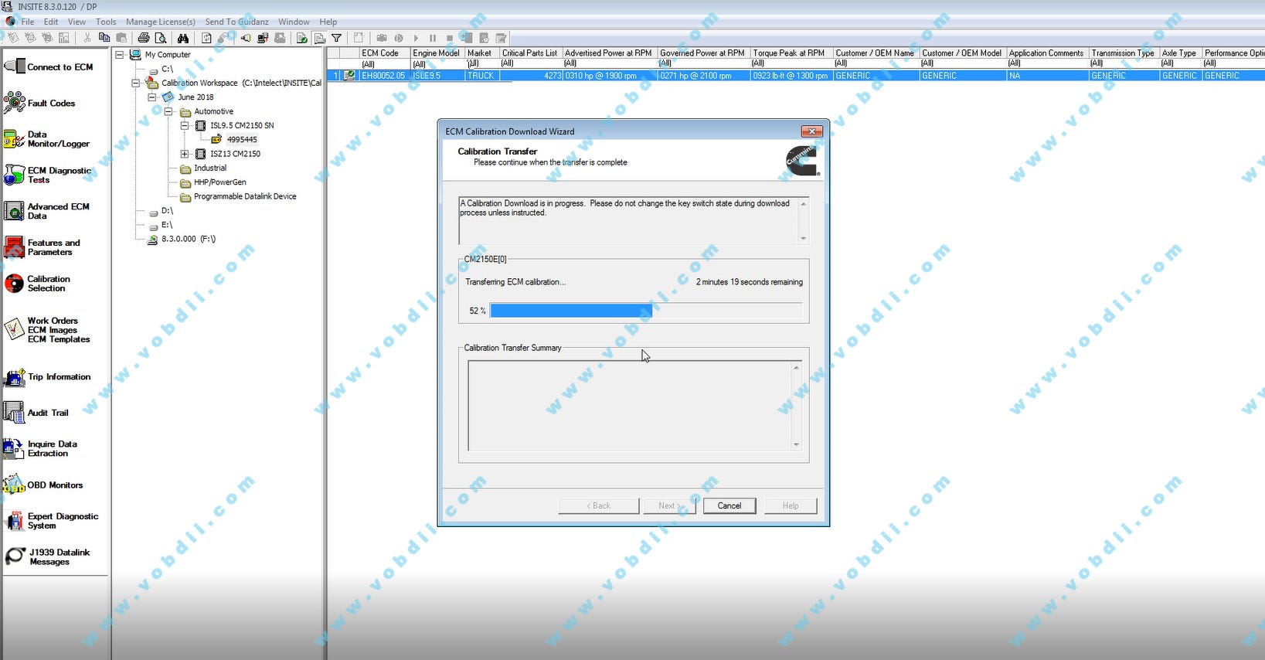Click the Transmission Type column header

click(x=1123, y=53)
